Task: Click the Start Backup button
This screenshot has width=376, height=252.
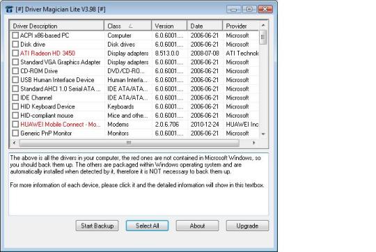Action: 97,226
